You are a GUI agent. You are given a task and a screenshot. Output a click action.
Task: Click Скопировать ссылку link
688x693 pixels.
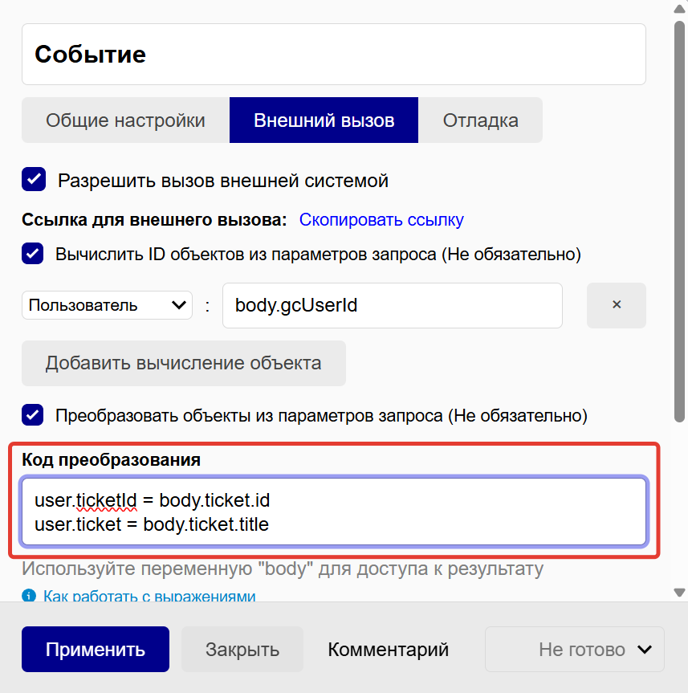381,219
